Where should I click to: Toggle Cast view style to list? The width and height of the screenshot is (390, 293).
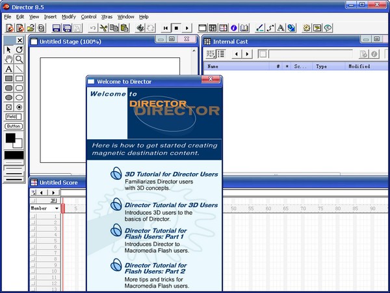[221, 54]
